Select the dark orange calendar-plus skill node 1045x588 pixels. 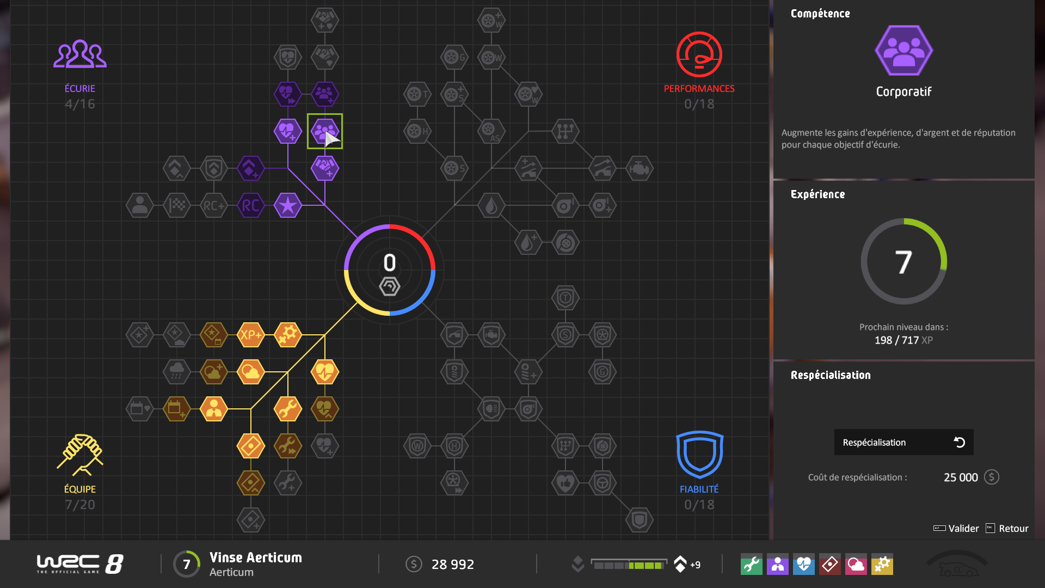tap(177, 409)
